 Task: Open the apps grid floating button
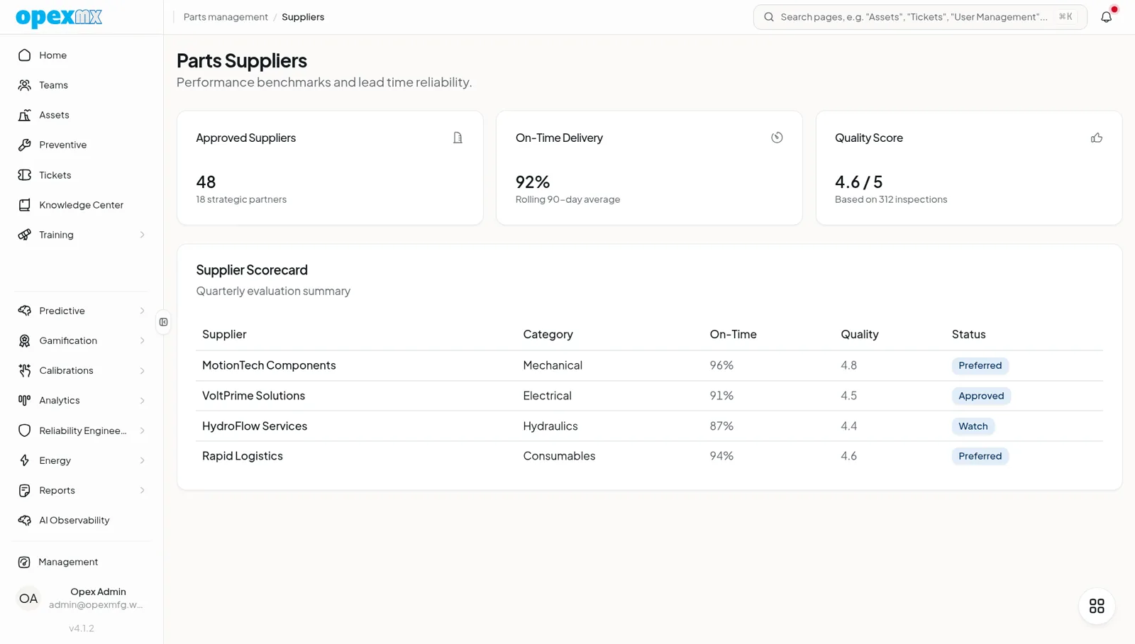(x=1097, y=606)
